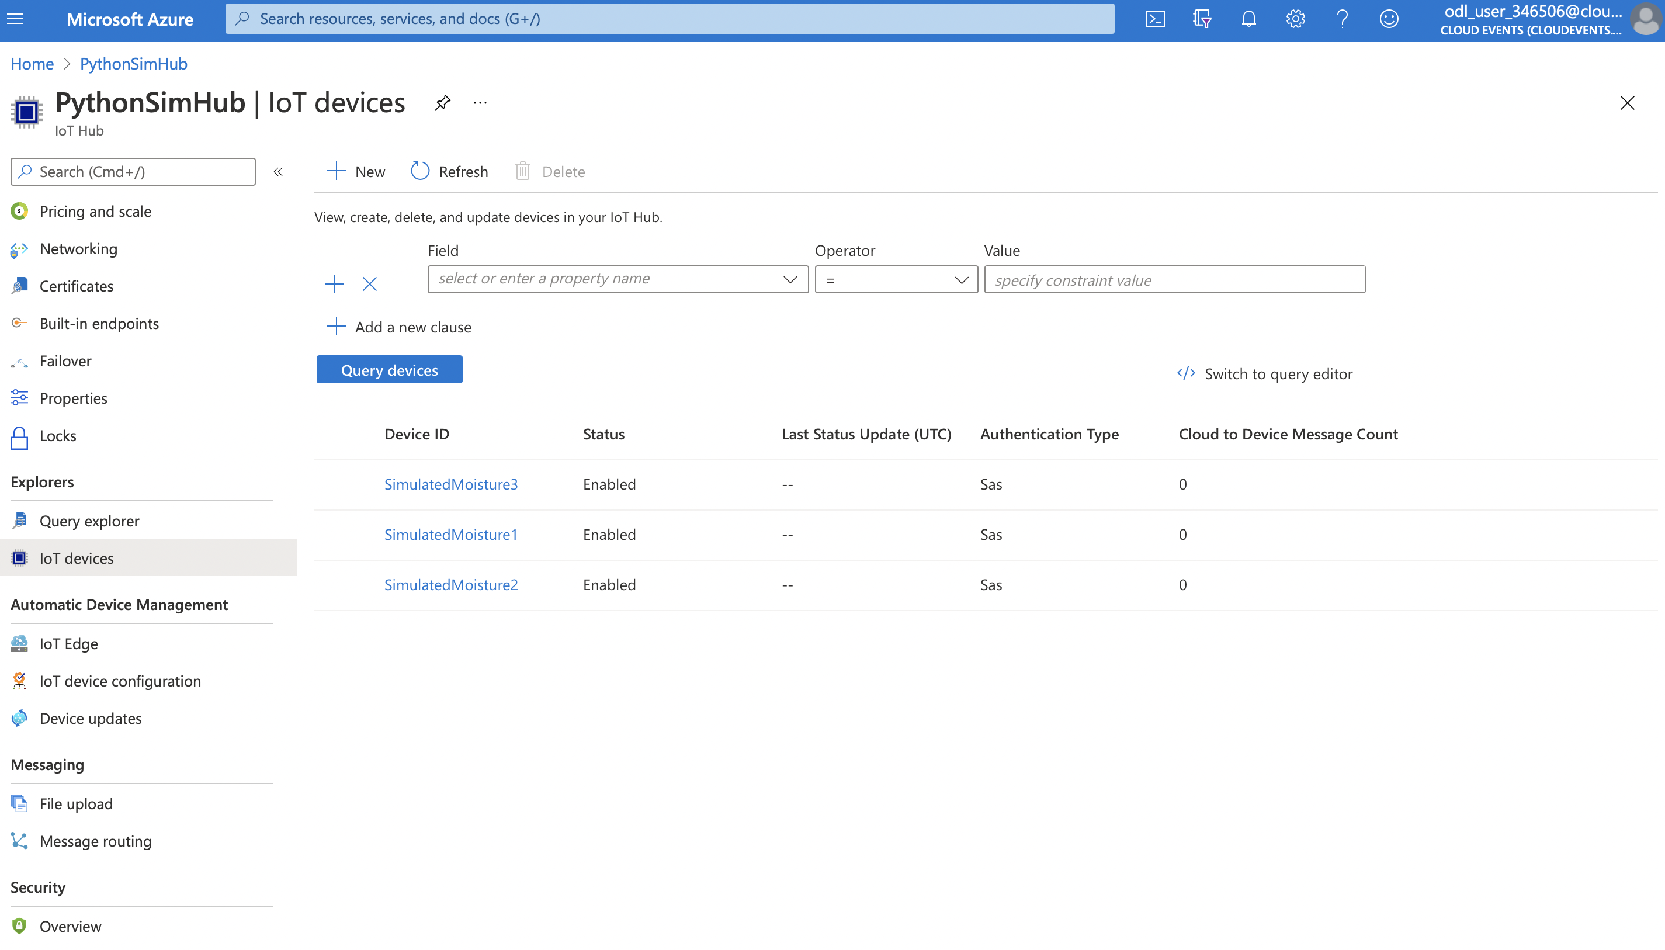This screenshot has height=950, width=1665.
Task: Expand the Field property name dropdown
Action: [x=789, y=279]
